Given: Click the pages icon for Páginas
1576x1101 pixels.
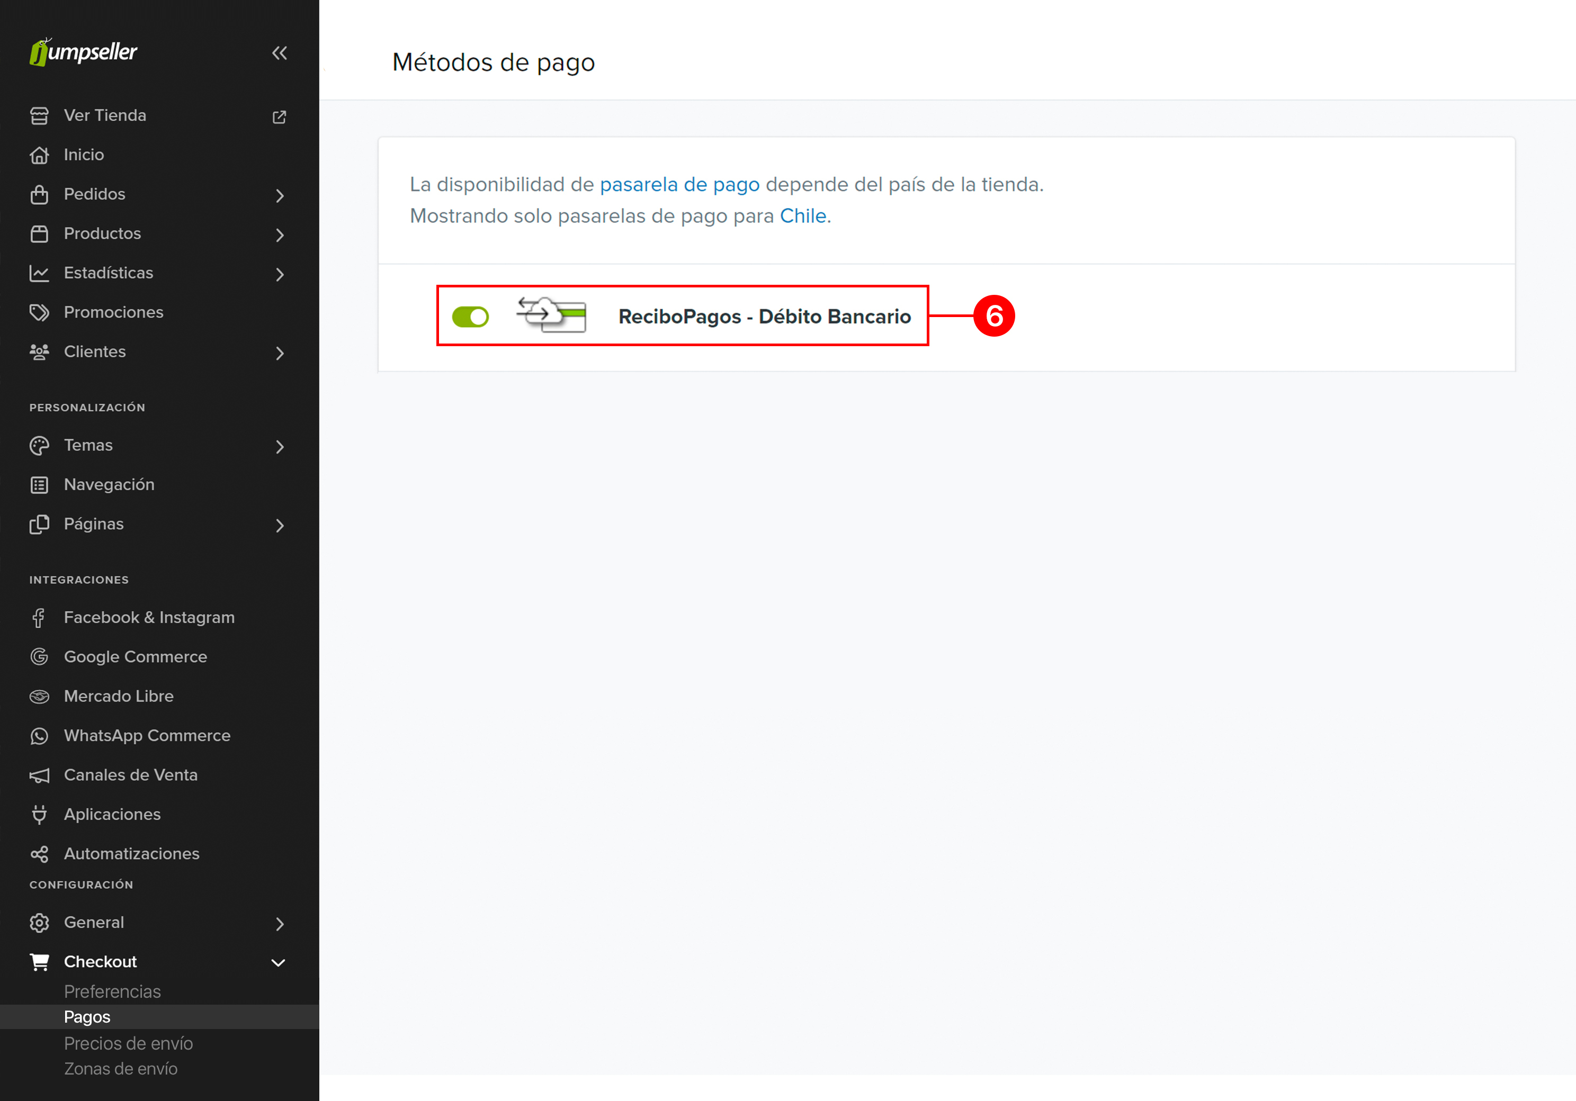Looking at the screenshot, I should click(39, 525).
